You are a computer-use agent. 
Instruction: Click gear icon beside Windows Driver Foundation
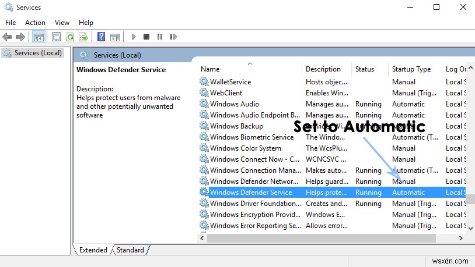(204, 203)
